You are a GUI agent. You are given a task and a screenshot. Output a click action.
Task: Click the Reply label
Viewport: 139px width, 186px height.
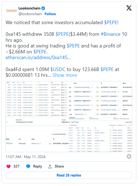(38, 166)
